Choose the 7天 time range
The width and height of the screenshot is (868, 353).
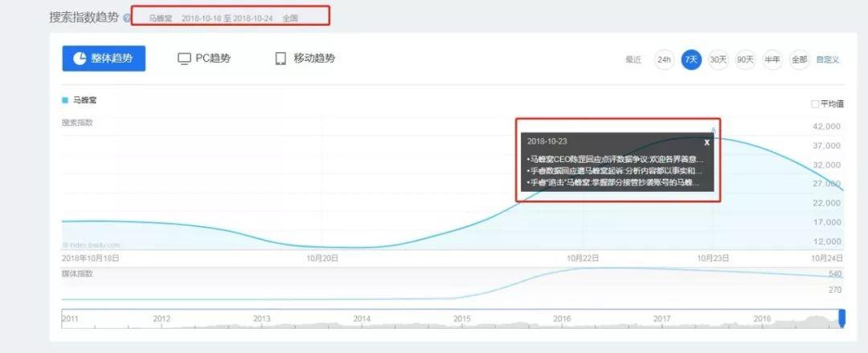click(691, 59)
